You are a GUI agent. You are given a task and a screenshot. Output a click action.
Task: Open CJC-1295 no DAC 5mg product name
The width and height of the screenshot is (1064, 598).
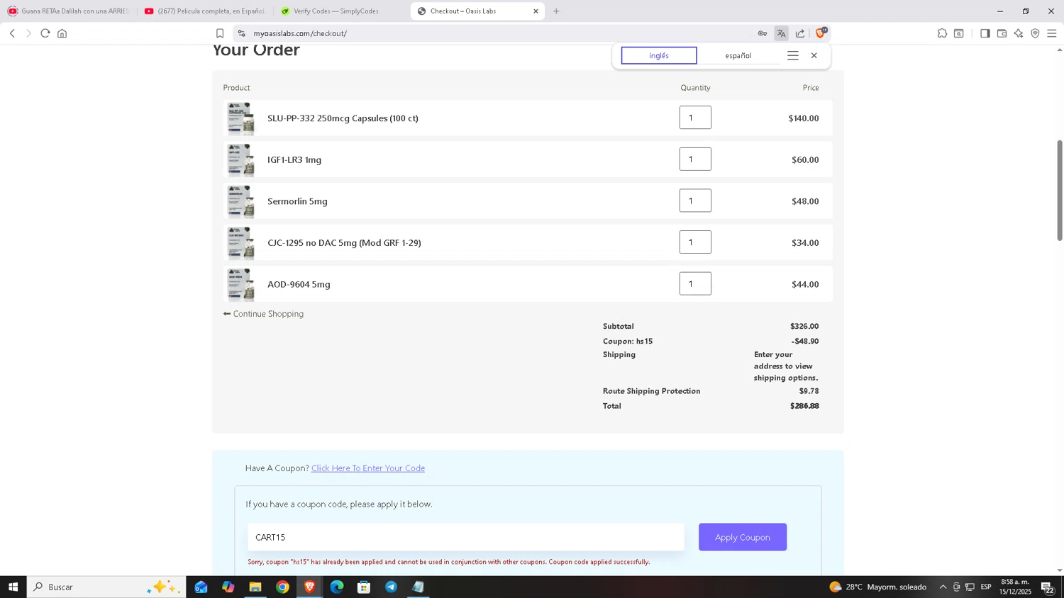(344, 243)
